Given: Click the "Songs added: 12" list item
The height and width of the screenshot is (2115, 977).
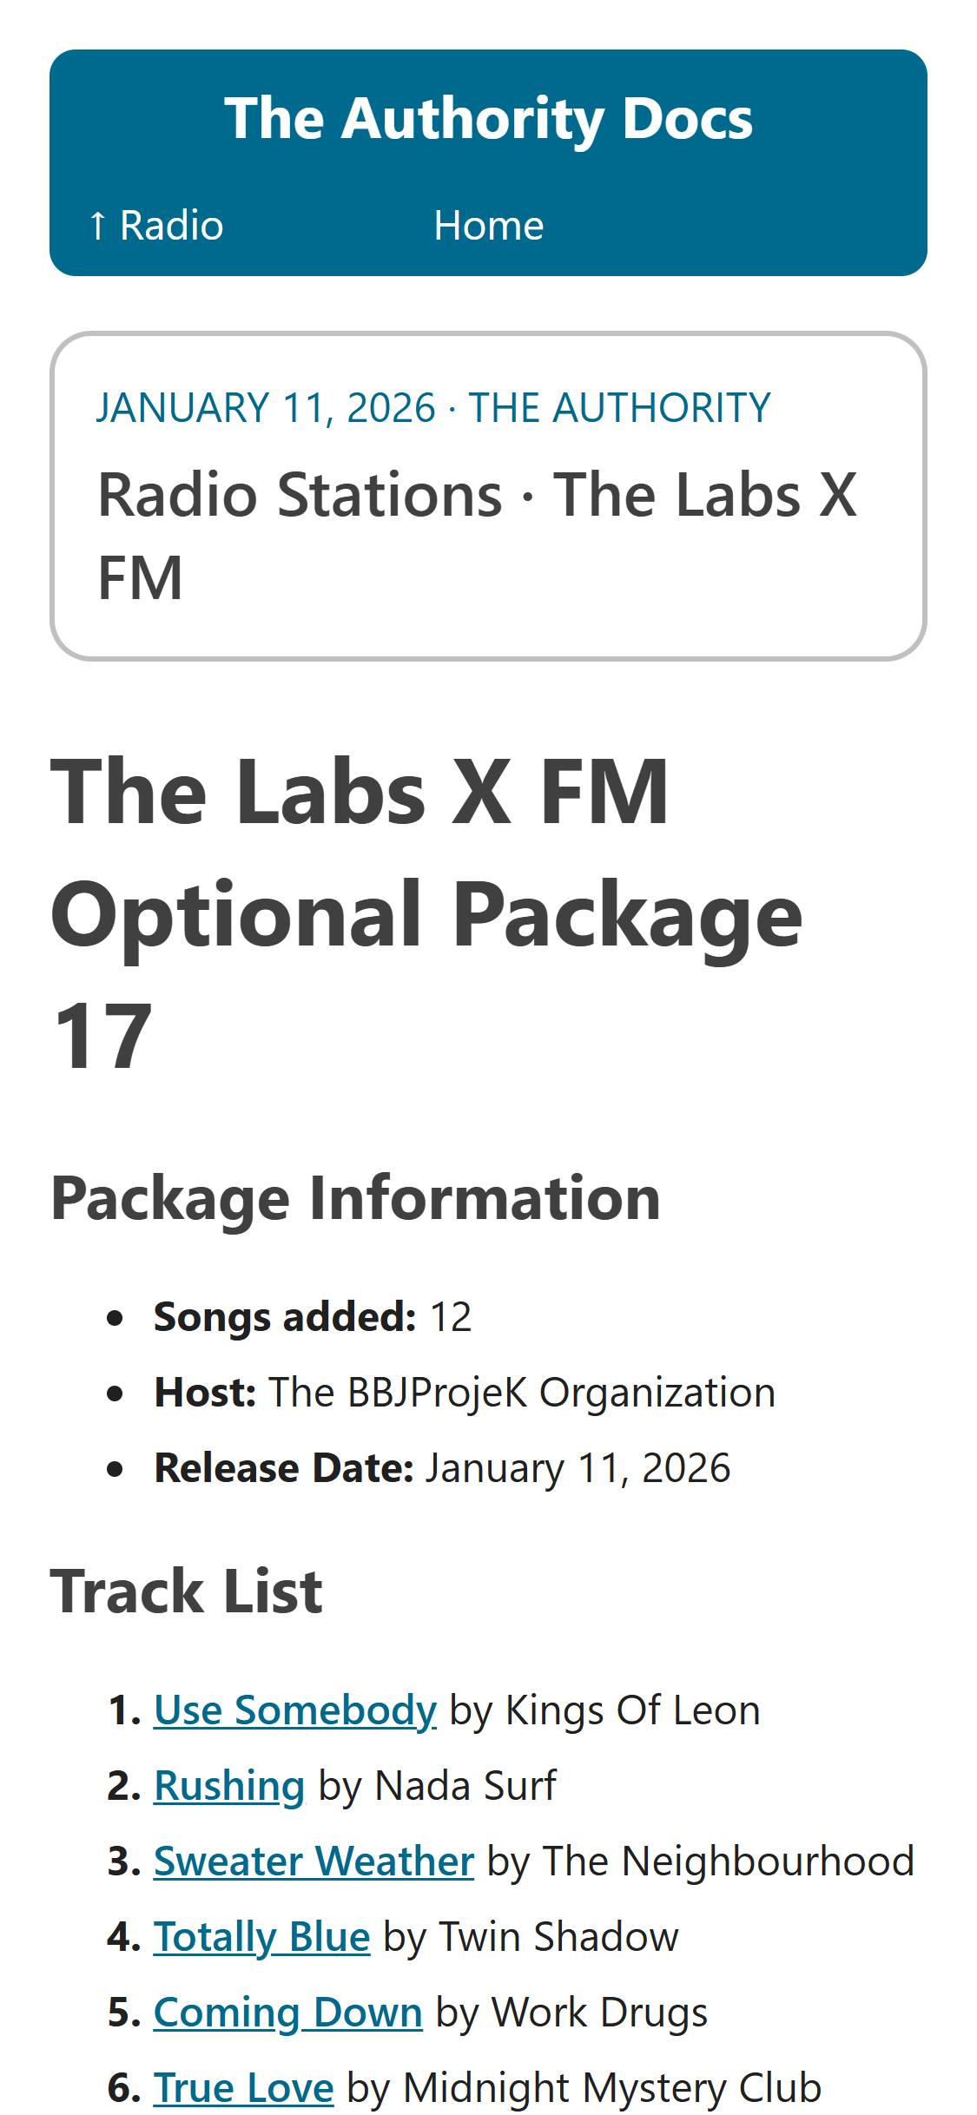Looking at the screenshot, I should coord(313,1317).
